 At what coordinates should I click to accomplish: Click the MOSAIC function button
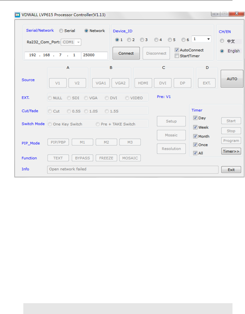130,158
